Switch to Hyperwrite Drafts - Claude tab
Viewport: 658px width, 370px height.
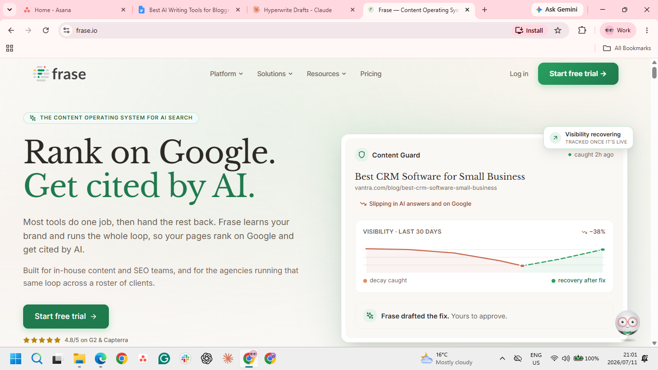point(304,10)
